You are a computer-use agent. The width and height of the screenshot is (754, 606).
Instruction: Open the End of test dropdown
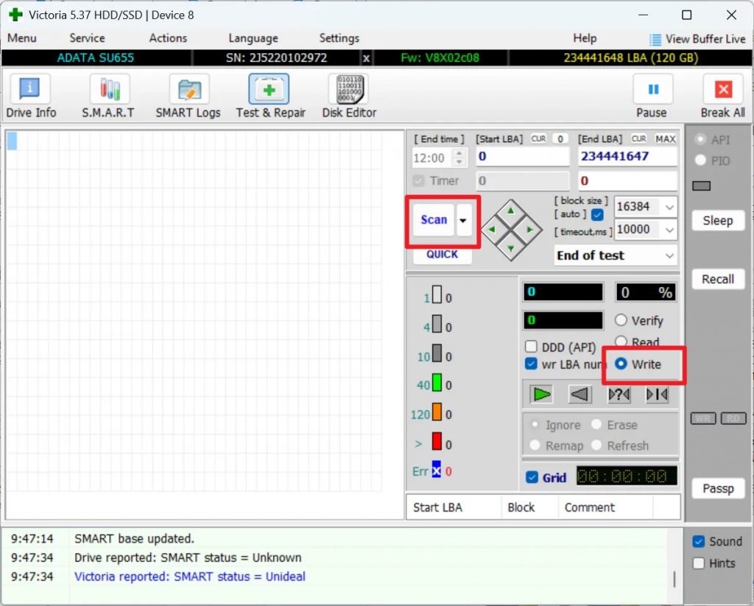[x=616, y=256]
